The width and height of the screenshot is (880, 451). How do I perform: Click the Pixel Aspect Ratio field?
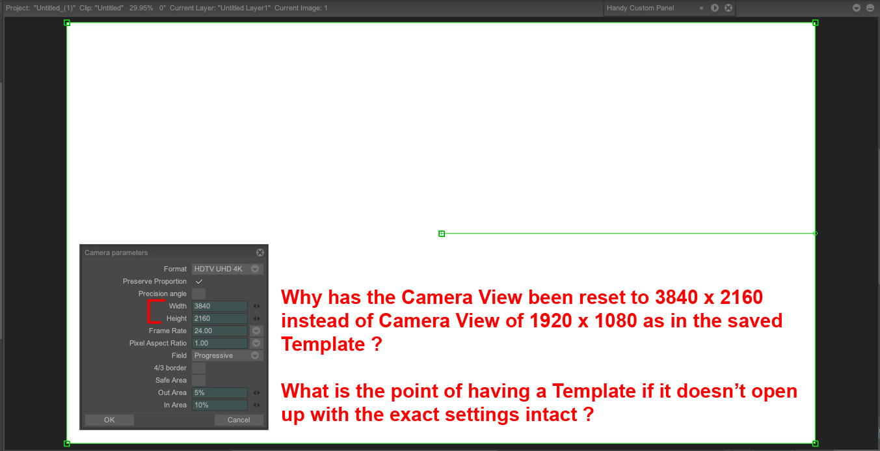[x=220, y=343]
